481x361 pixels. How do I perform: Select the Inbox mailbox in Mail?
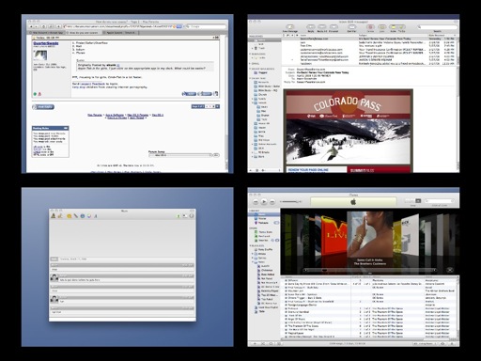265,40
